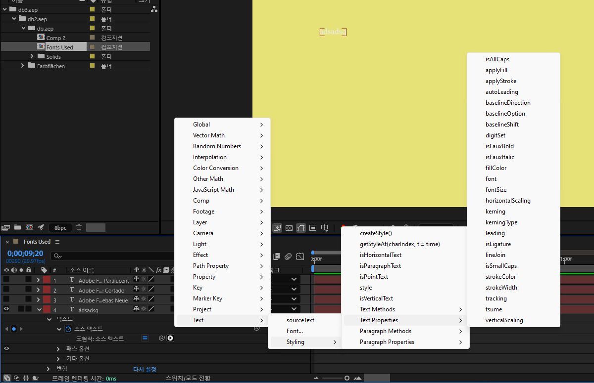Image resolution: width=594 pixels, height=383 pixels.
Task: Click timeline zoom slider handle
Action: point(347,378)
